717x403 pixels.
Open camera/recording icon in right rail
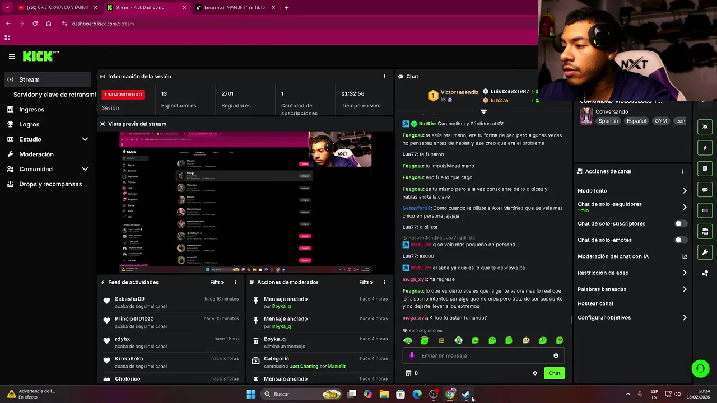(x=705, y=231)
